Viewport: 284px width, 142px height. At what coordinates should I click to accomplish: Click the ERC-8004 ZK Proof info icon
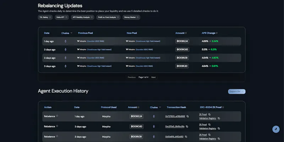[x=223, y=107]
